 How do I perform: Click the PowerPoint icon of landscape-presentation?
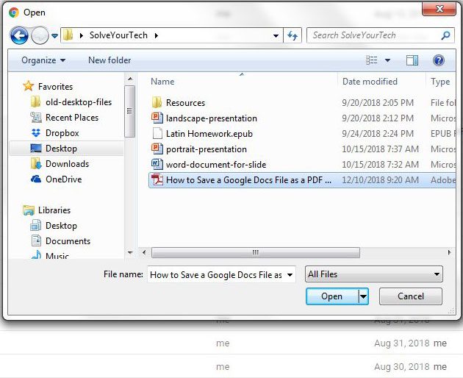(x=157, y=118)
